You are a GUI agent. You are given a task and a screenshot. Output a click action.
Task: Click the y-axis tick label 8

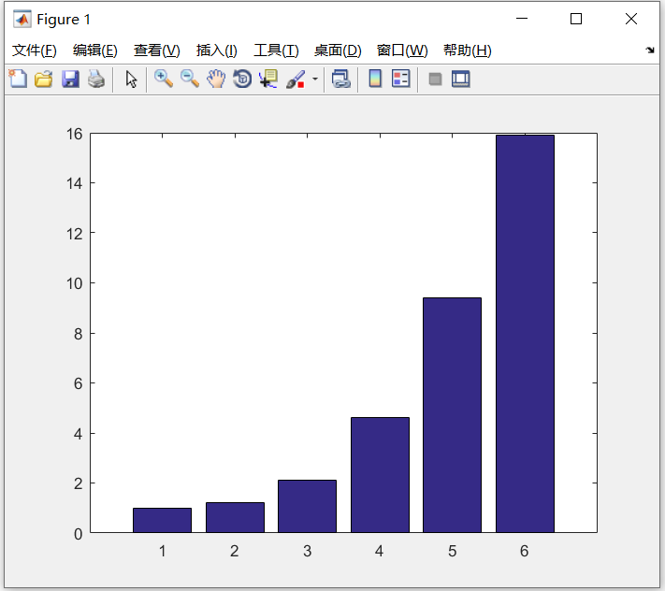[78, 334]
